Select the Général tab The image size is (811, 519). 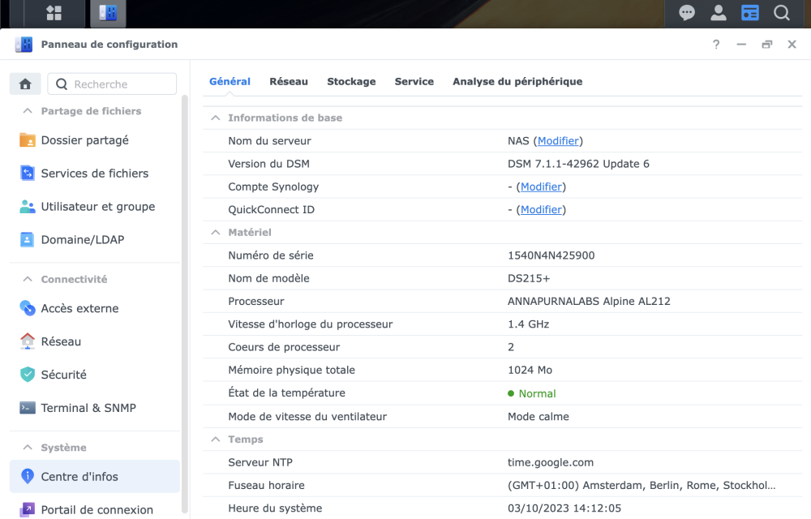click(230, 81)
